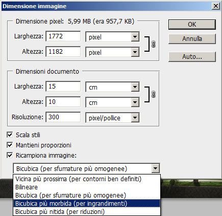The width and height of the screenshot is (222, 216).
Task: Collapse the resampling method dropdown arrow
Action: [155, 168]
